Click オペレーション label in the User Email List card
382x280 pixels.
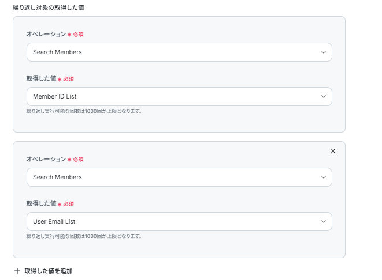[x=46, y=159]
